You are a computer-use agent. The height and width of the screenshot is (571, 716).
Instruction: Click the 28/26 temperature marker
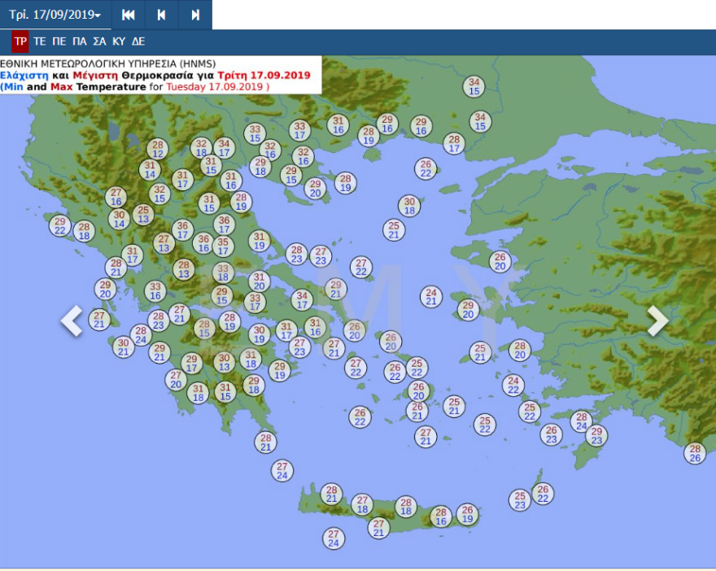[x=694, y=453]
